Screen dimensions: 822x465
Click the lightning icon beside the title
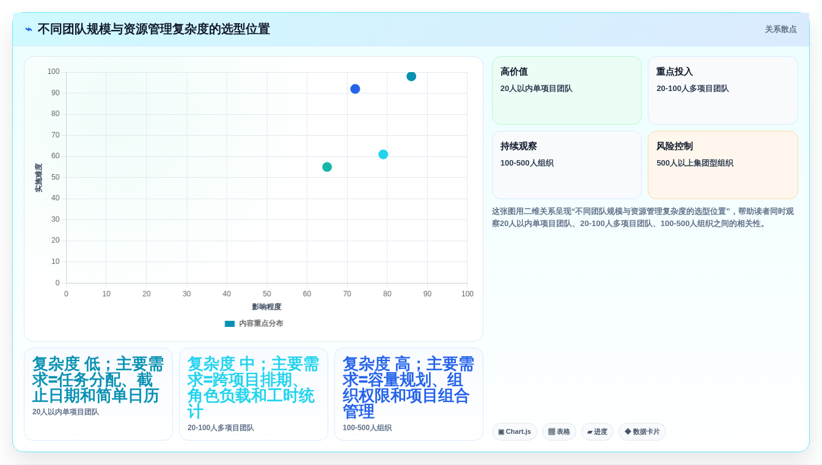pos(29,29)
